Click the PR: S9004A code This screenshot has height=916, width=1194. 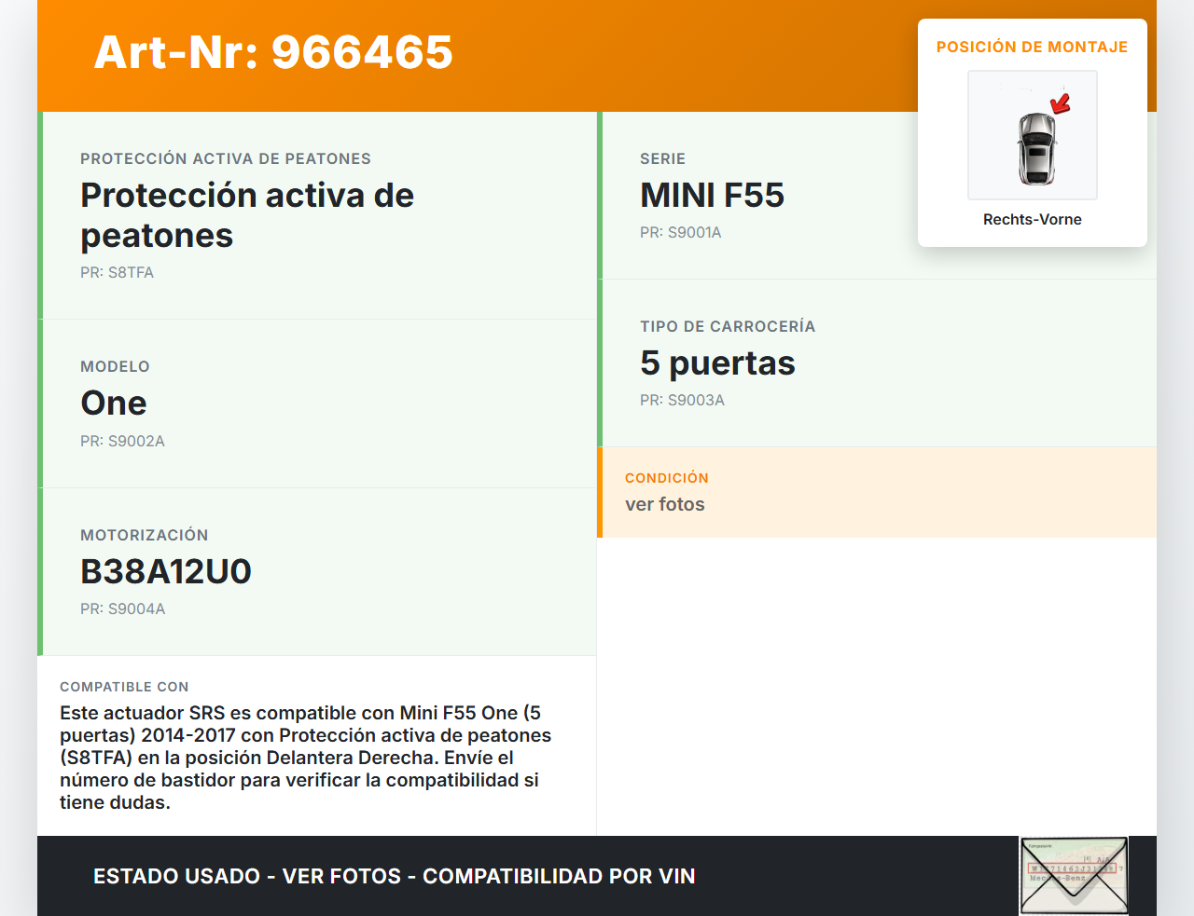tap(122, 608)
